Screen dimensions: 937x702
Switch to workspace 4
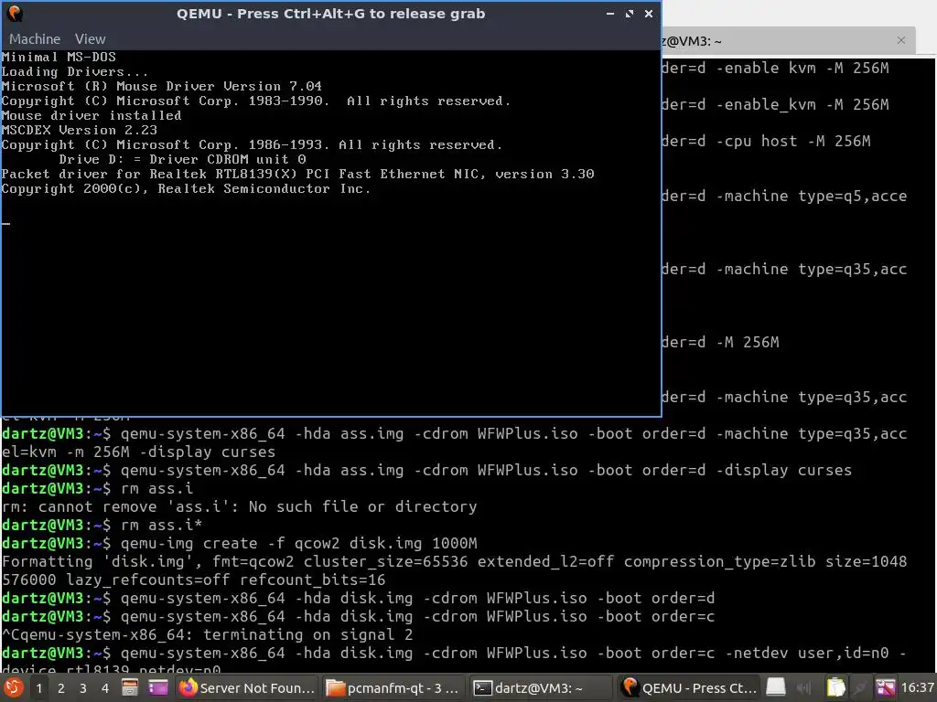(x=105, y=688)
